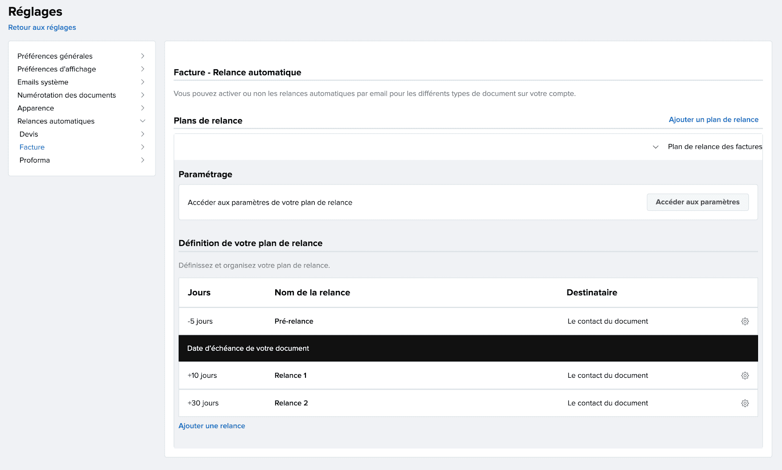Open settings gear for Pré-relance row
This screenshot has height=470, width=782.
[x=745, y=321]
